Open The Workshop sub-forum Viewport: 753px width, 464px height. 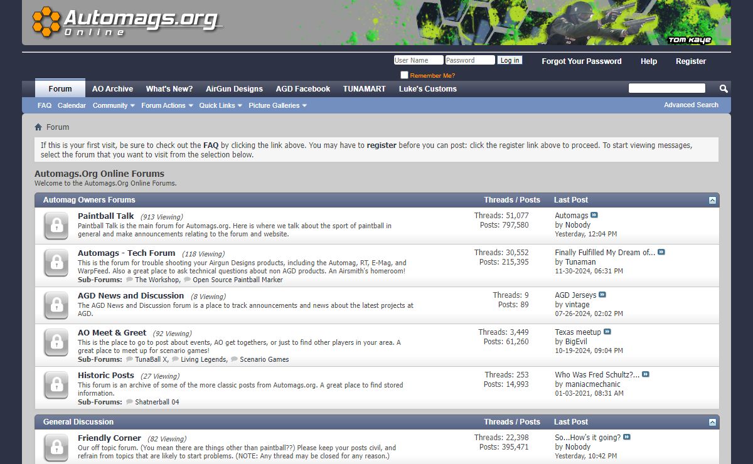click(x=157, y=280)
